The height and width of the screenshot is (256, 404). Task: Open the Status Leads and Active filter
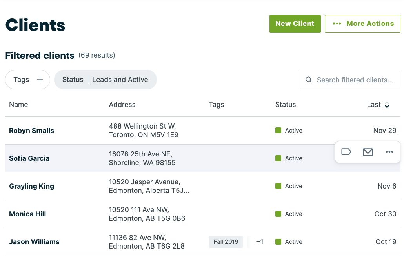point(105,80)
